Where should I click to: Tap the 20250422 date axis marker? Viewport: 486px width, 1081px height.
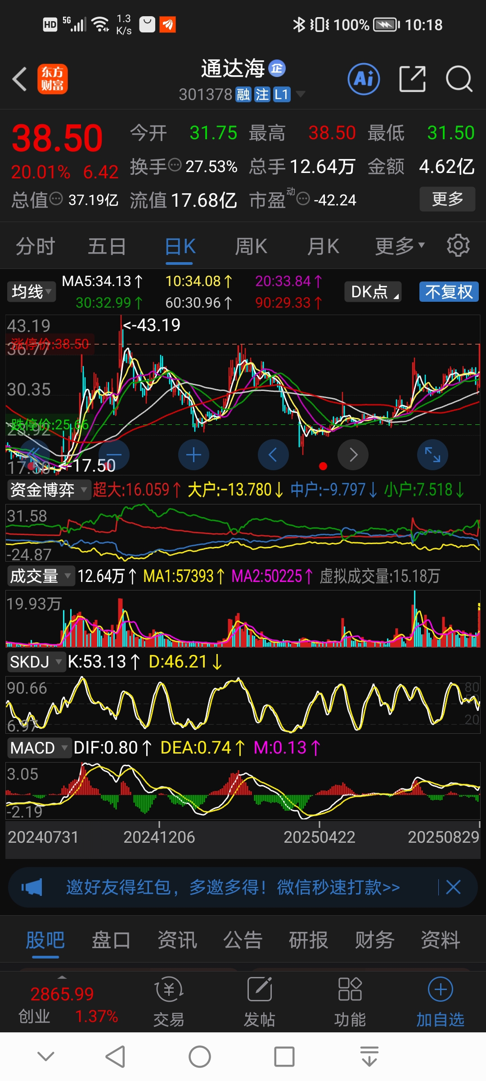pyautogui.click(x=319, y=837)
